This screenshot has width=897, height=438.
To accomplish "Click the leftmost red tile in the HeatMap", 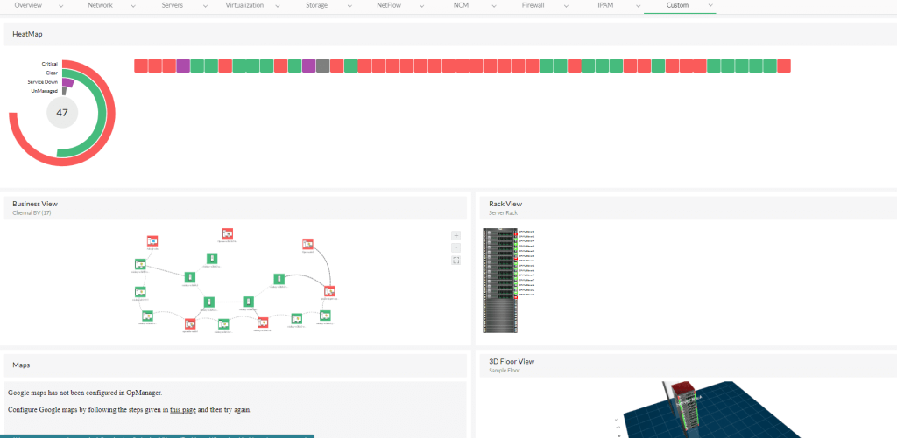I will coord(141,66).
